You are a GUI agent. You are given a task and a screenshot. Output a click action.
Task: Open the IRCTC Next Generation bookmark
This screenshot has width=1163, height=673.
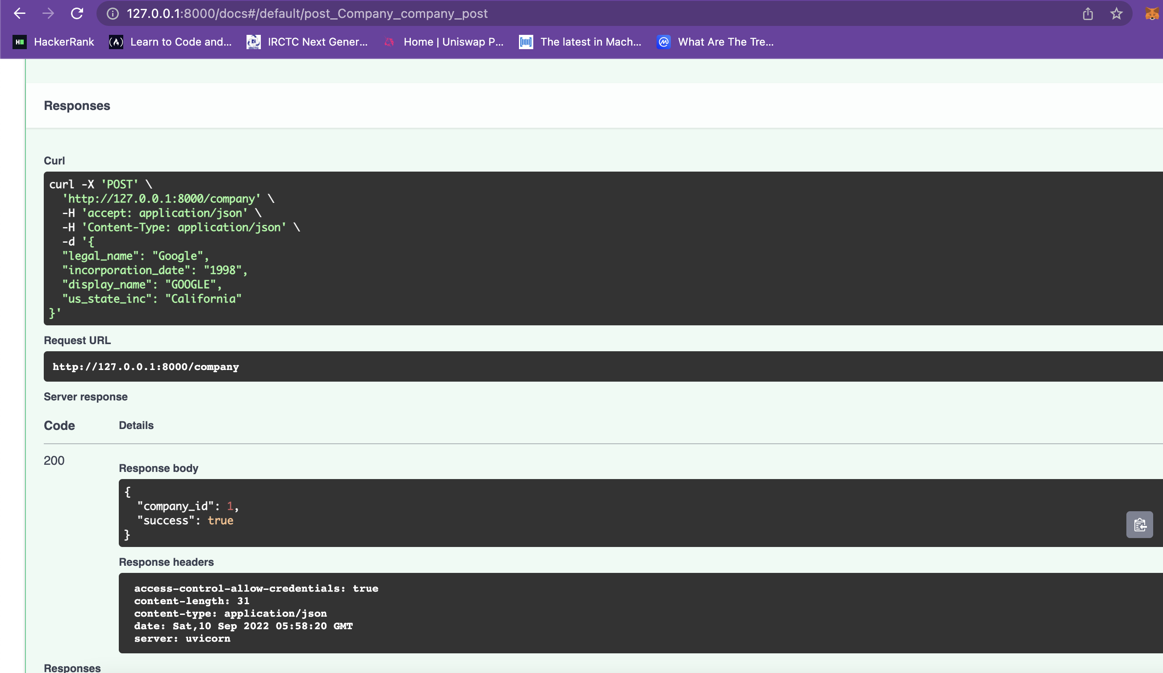tap(307, 42)
